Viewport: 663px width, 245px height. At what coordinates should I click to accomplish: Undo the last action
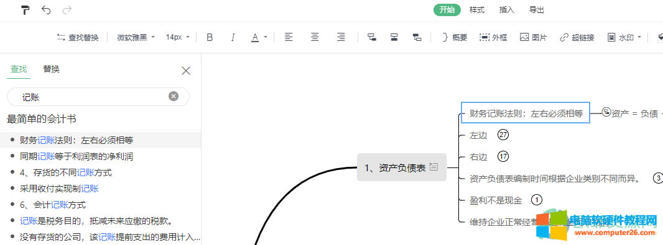coord(46,10)
